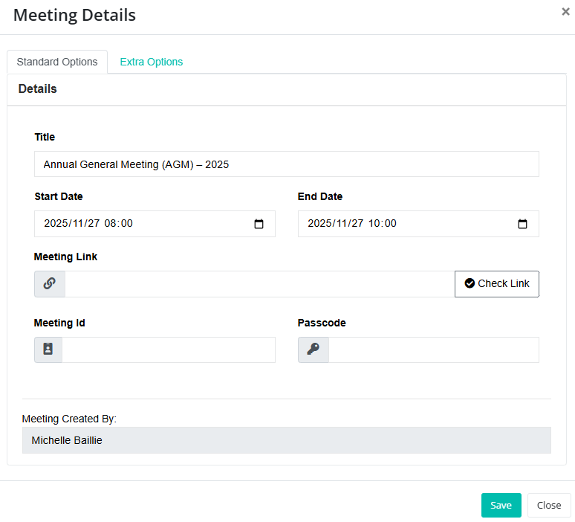Open the End Date calendar picker icon
This screenshot has width=575, height=522.
tap(522, 224)
